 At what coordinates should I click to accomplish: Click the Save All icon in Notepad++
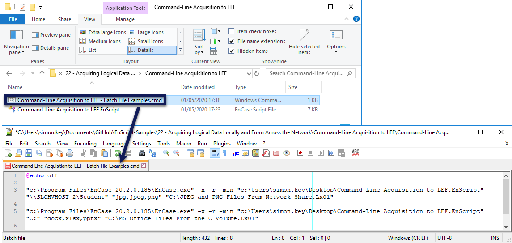coord(39,153)
